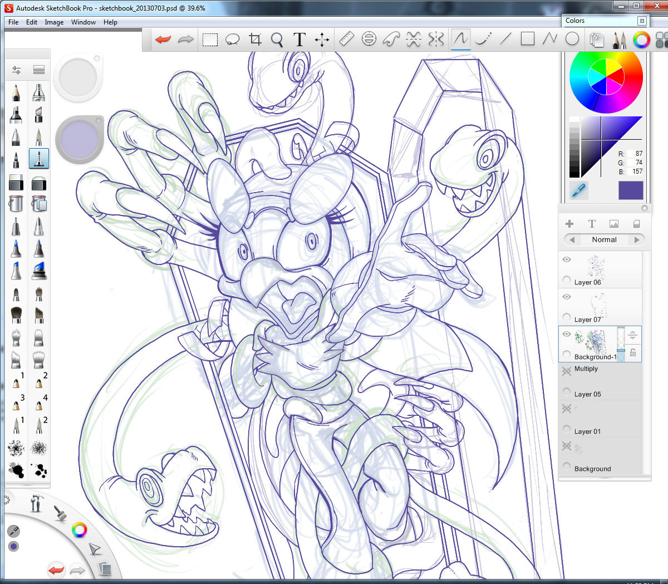Add a new layer with the plus icon
The image size is (668, 584).
pos(569,224)
